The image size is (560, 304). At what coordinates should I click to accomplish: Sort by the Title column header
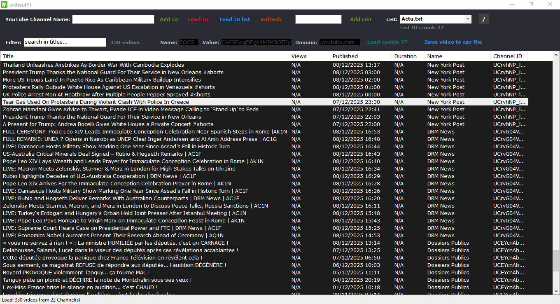point(144,56)
